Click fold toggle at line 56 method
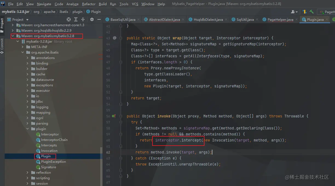Viewport: 335px width, 186px height. tap(120, 116)
